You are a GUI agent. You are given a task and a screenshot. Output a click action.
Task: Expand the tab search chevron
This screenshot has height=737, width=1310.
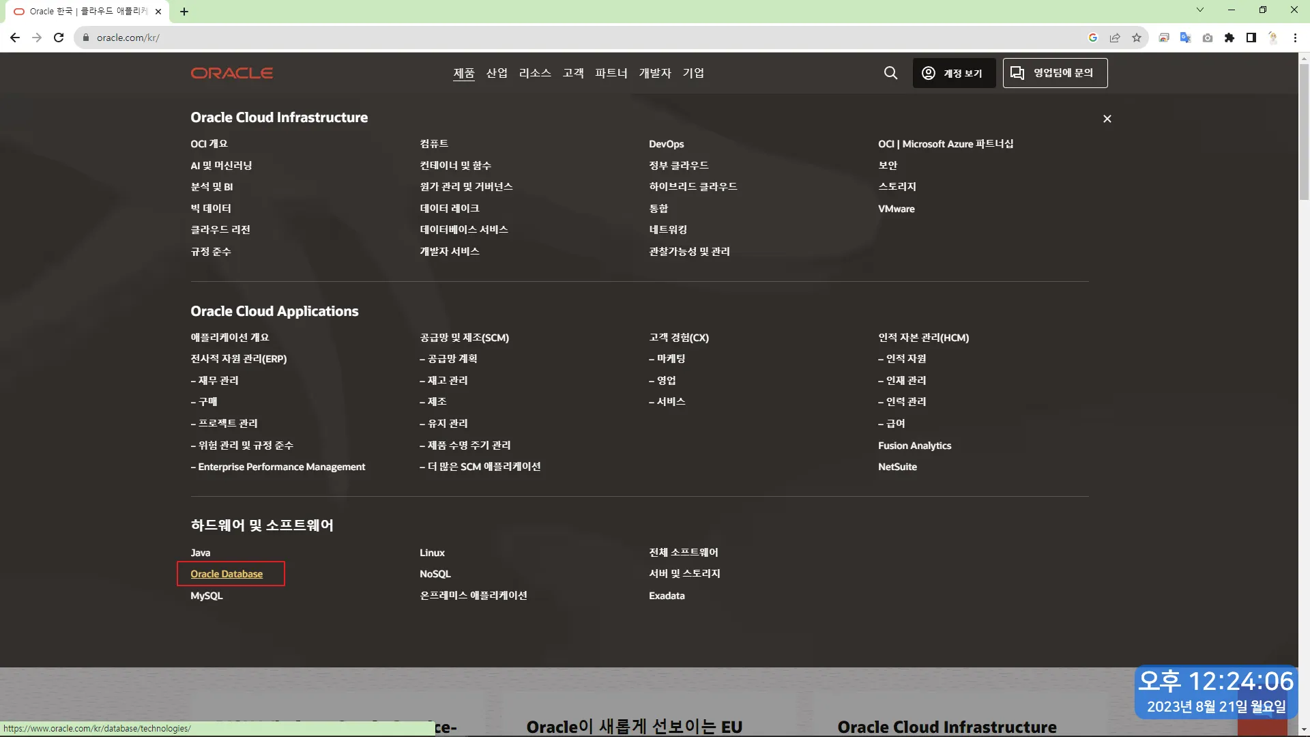tap(1200, 10)
